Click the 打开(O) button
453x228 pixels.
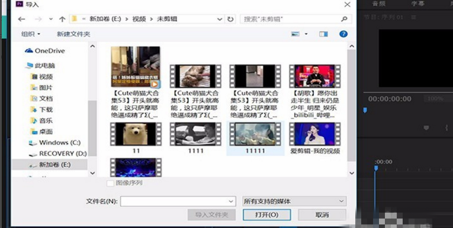266,215
